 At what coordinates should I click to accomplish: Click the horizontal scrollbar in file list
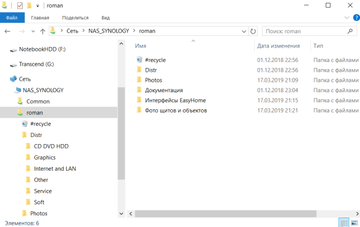tap(222, 213)
